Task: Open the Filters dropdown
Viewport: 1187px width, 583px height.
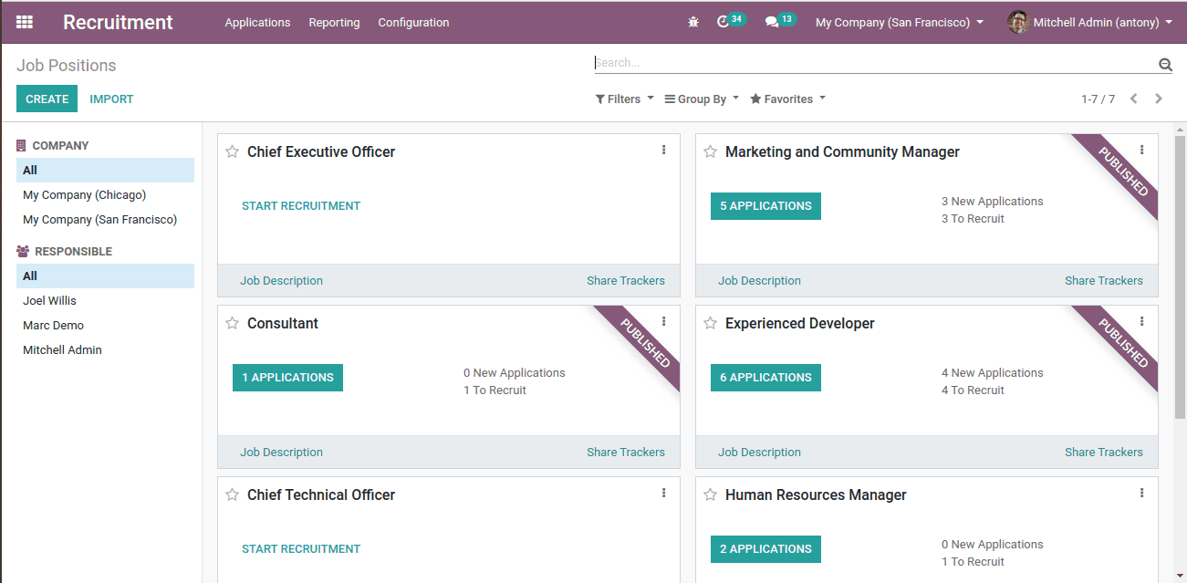Action: click(625, 99)
